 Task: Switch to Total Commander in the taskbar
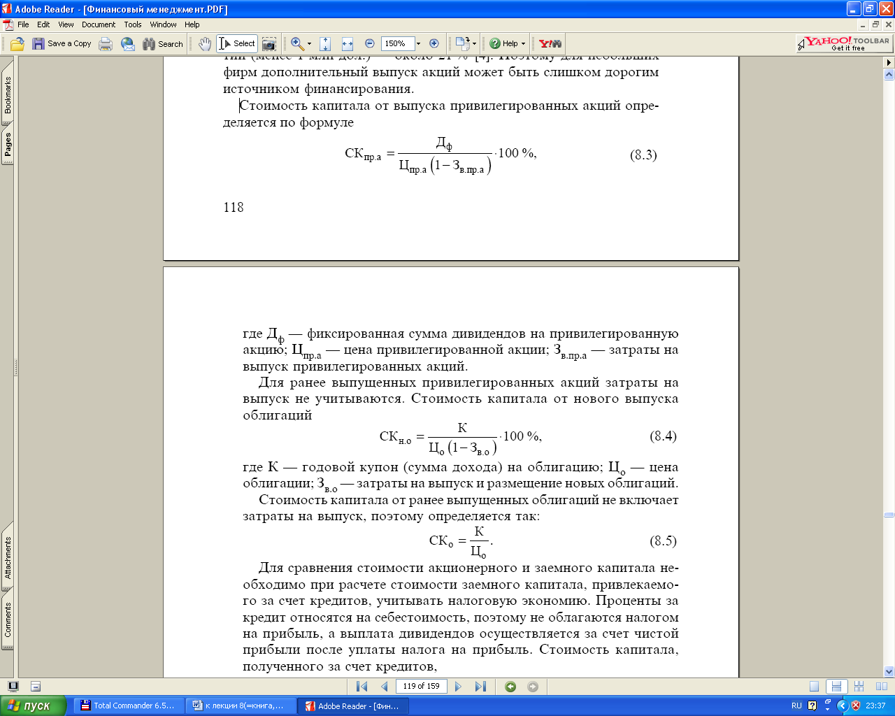127,706
